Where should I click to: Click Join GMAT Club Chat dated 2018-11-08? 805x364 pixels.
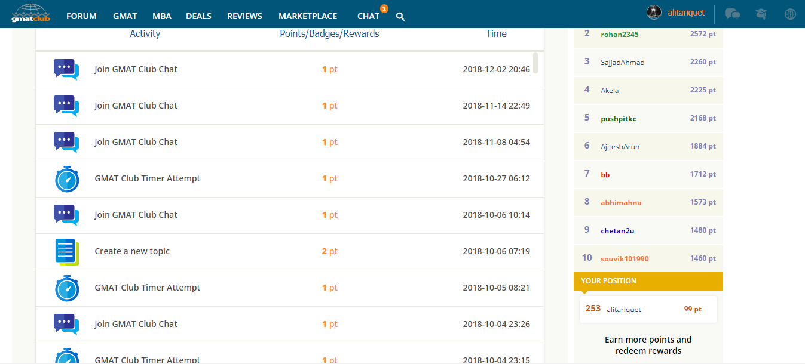[x=136, y=142]
